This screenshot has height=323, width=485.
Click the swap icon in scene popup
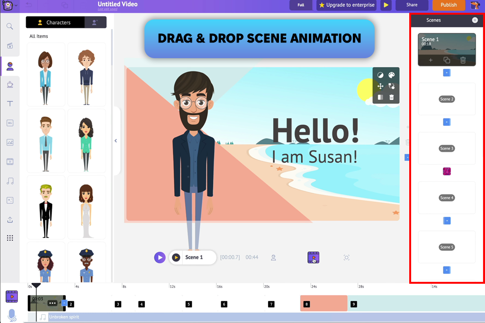point(392,86)
